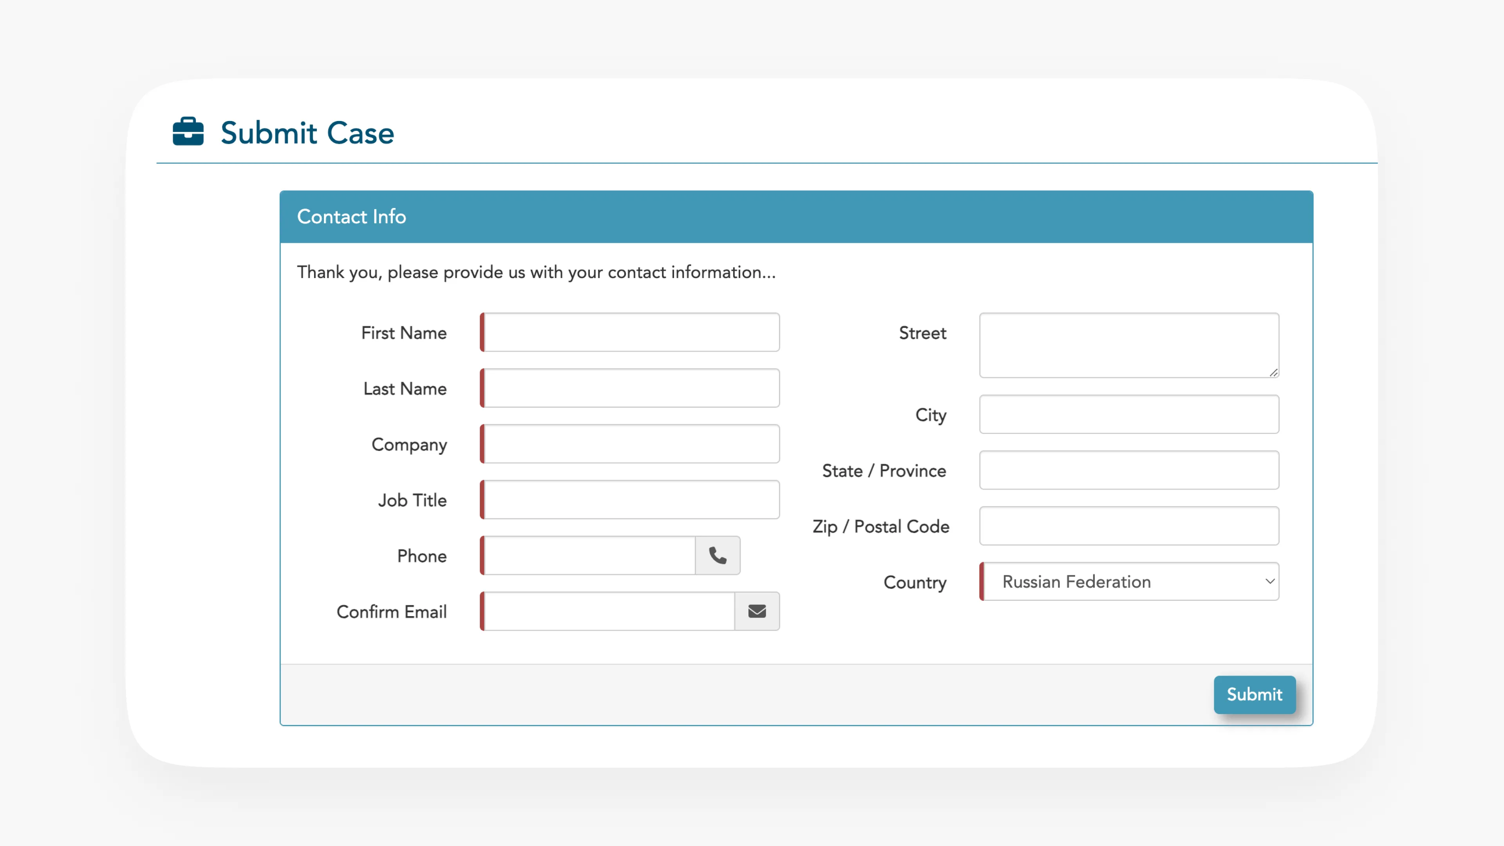Submit the contact info form
The height and width of the screenshot is (846, 1504).
(x=1254, y=694)
